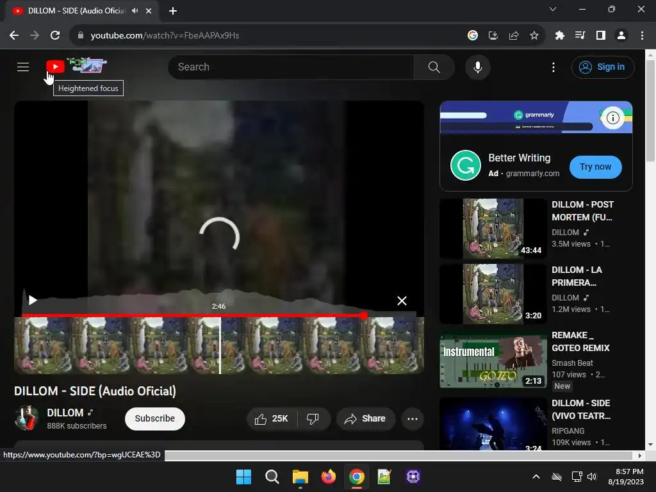Go back with browser back arrow
The height and width of the screenshot is (492, 656).
(14, 36)
